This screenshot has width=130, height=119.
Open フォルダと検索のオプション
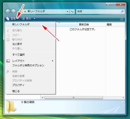click(x=30, y=65)
